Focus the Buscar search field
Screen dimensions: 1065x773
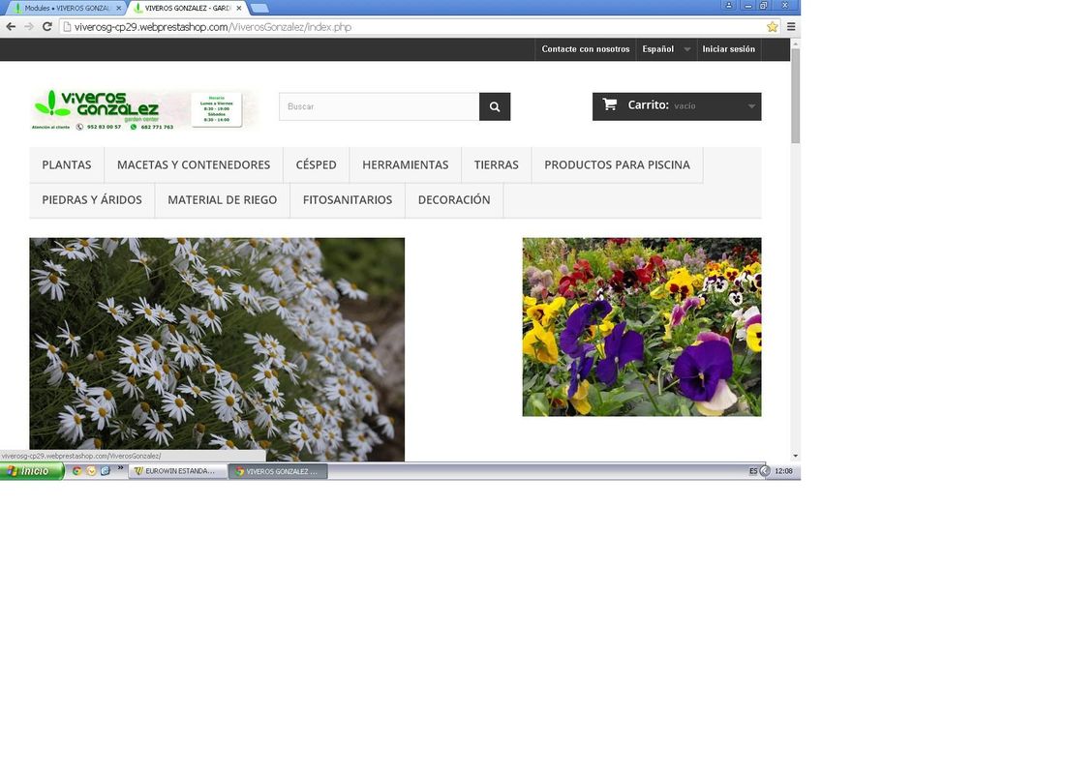[x=379, y=106]
